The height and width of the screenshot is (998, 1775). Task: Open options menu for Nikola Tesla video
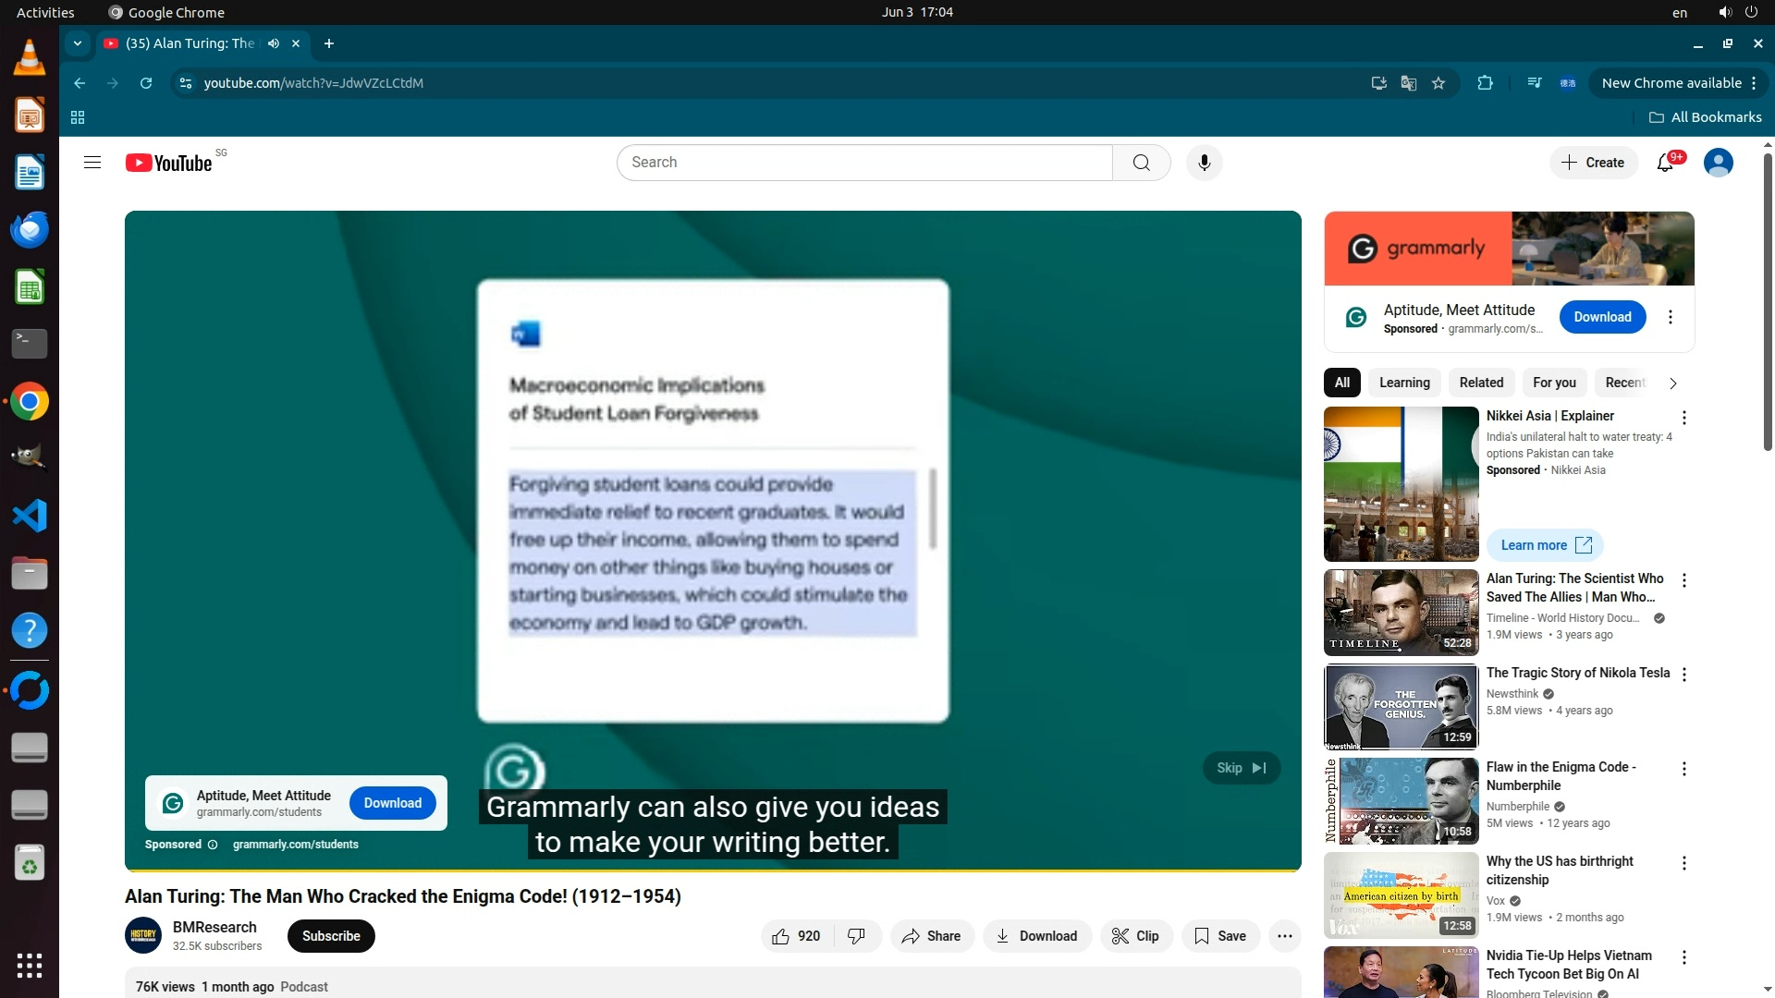(1683, 675)
